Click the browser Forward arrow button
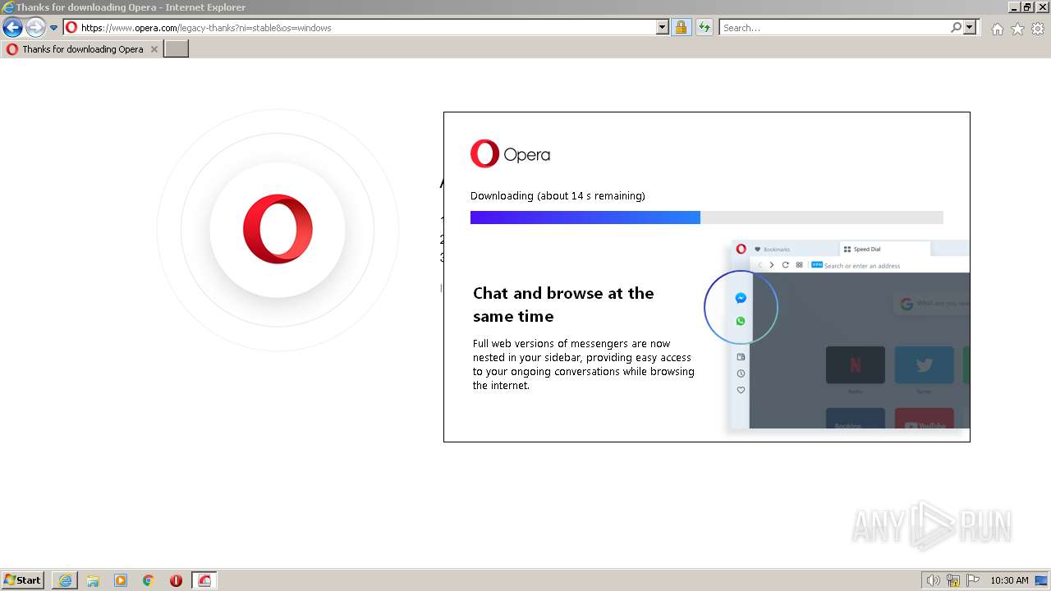 34,28
